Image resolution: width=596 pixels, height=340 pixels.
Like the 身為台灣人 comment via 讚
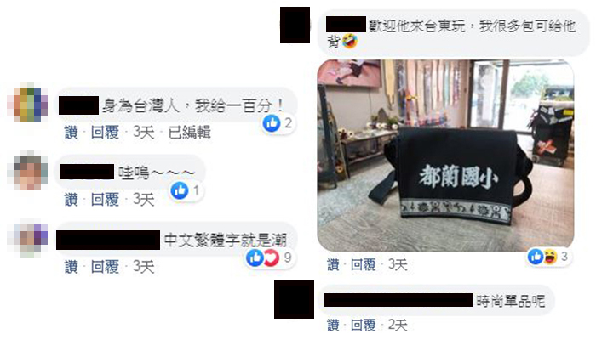pyautogui.click(x=71, y=133)
